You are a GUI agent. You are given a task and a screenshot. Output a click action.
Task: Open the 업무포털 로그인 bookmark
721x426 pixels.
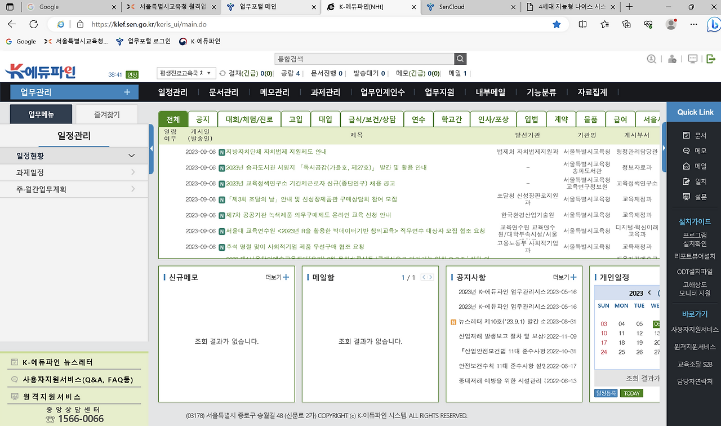143,41
